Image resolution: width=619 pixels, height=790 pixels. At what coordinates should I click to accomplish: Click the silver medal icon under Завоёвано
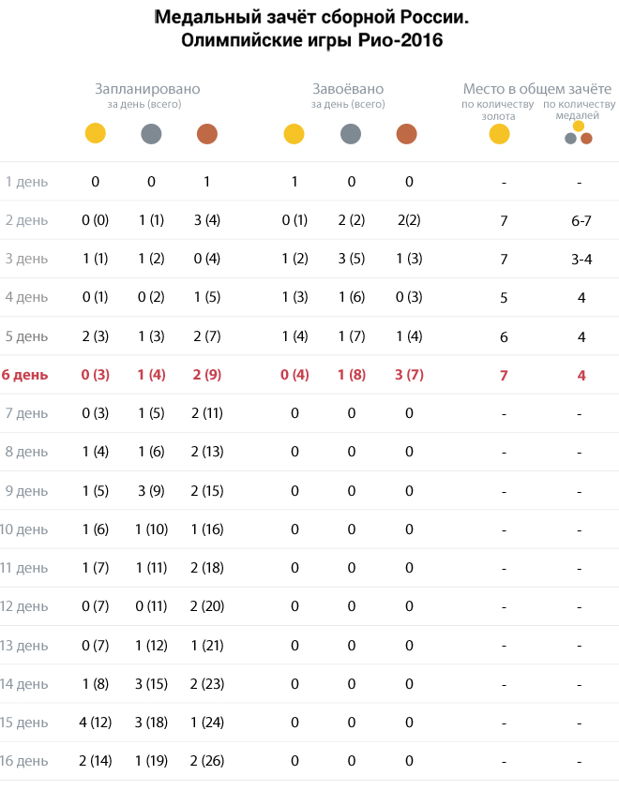[x=351, y=134]
